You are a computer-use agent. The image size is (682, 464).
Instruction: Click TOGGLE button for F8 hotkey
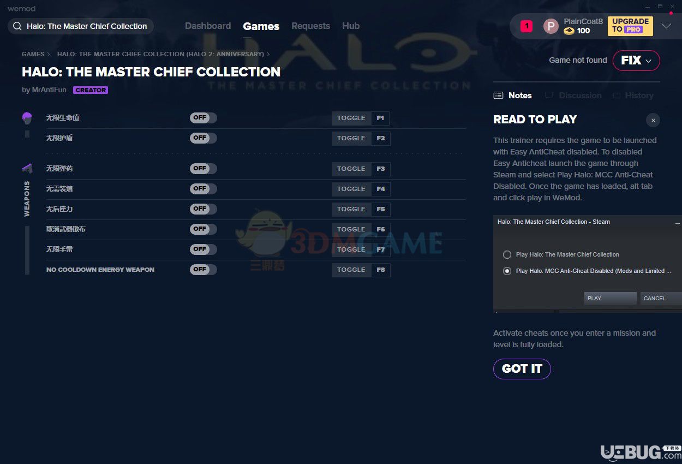351,270
